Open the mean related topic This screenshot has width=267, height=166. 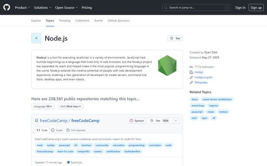point(211,112)
